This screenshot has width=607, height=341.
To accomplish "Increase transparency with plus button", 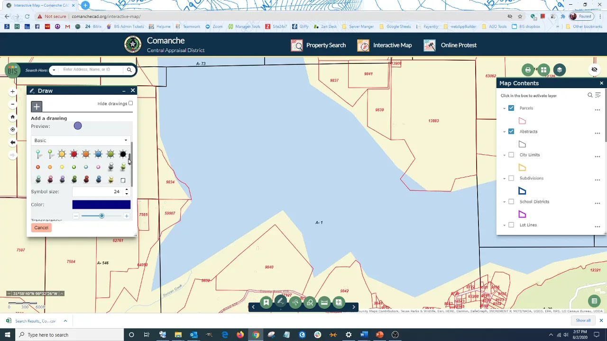I will tap(126, 216).
